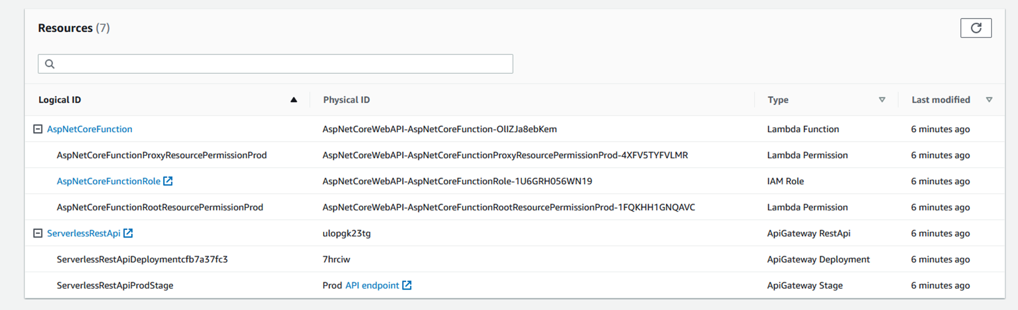Open the AspNetCoreFunctionRole link

pos(109,181)
